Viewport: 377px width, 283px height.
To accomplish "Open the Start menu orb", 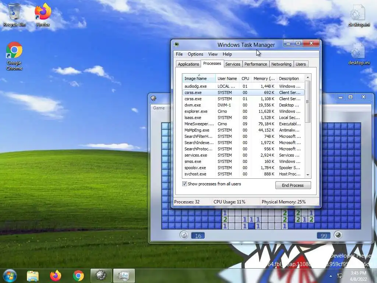I will (10, 276).
